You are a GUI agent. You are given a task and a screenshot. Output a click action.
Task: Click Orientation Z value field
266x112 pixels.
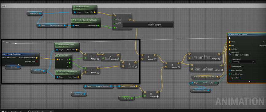point(247,55)
